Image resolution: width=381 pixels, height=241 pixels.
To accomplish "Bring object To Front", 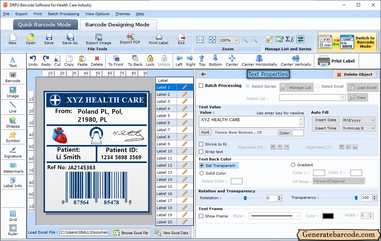I will 116,61.
